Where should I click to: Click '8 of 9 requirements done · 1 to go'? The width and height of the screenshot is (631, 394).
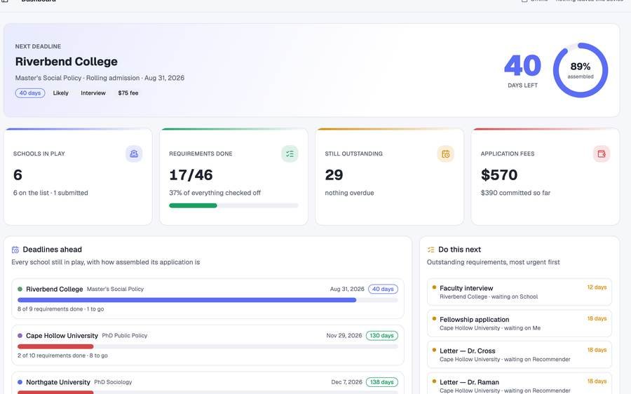click(x=61, y=309)
